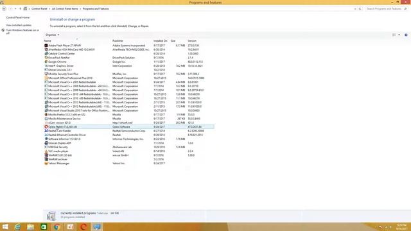Select the WinRAR 5.30 (32-bit) icon
The height and width of the screenshot is (231, 411).
tap(46, 155)
